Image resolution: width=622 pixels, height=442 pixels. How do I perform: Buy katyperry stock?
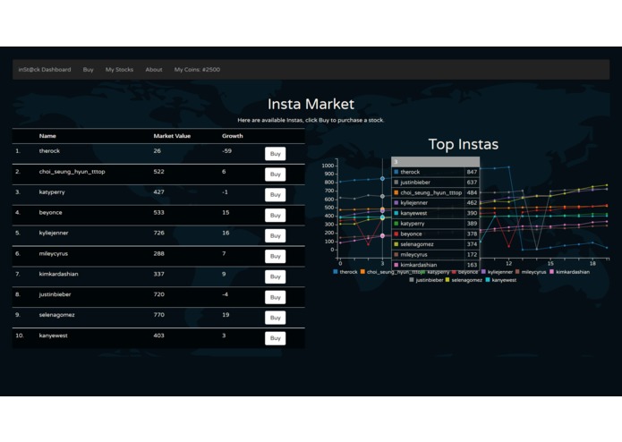click(276, 195)
